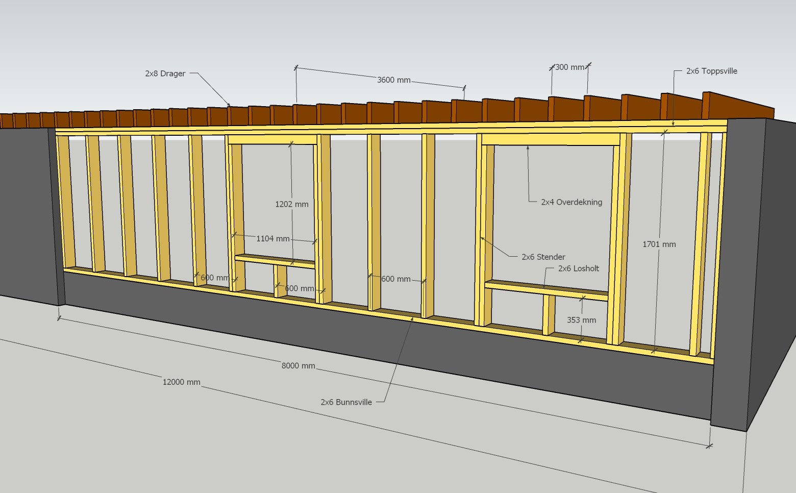796x493 pixels.
Task: Select the 3600 mm dimension text
Action: 393,80
